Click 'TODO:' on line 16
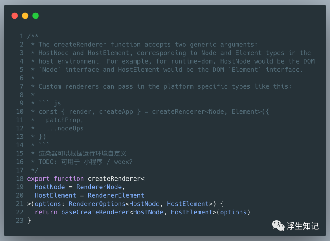The width and height of the screenshot is (330, 241). pyautogui.click(x=48, y=162)
